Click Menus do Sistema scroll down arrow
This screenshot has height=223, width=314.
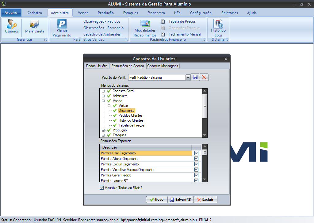click(x=205, y=135)
